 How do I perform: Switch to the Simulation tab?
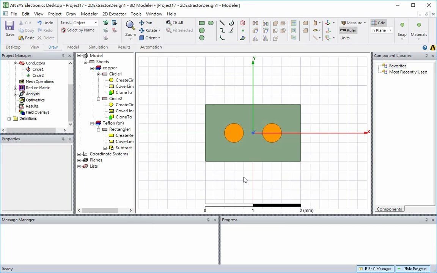[98, 47]
